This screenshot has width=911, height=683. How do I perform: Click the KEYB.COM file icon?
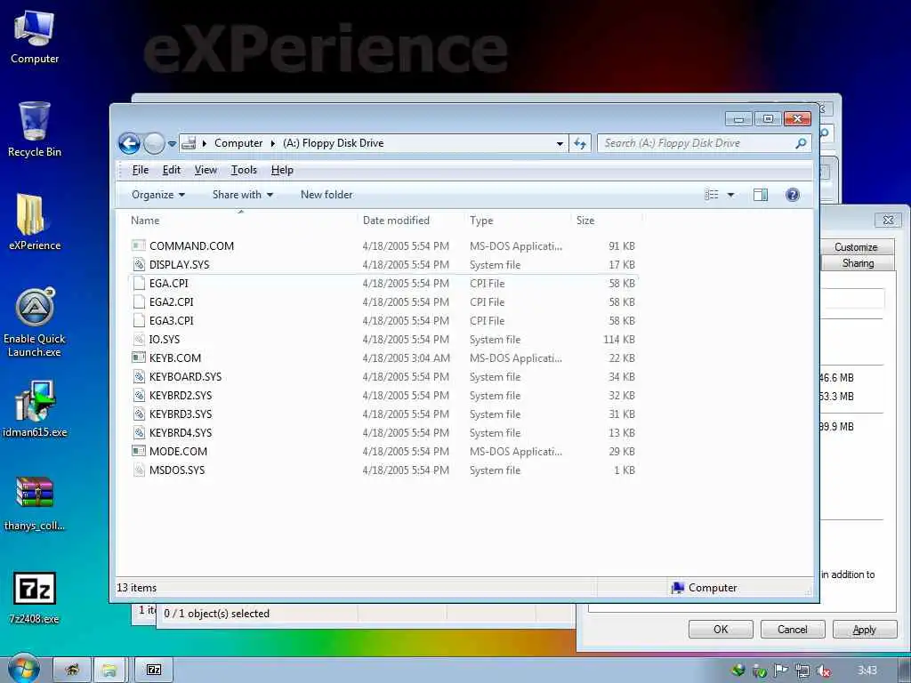coord(138,358)
